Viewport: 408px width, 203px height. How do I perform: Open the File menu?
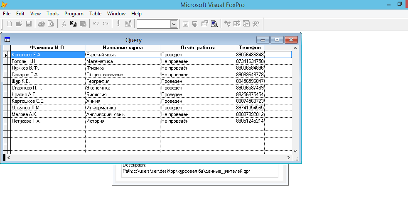click(7, 14)
